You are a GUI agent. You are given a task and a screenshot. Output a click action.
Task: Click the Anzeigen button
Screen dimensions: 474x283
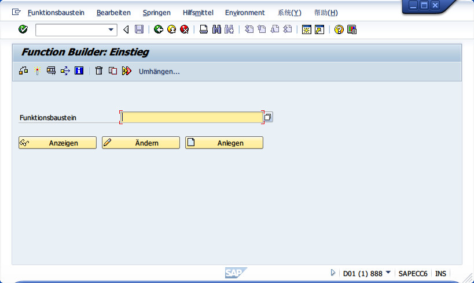click(x=57, y=143)
